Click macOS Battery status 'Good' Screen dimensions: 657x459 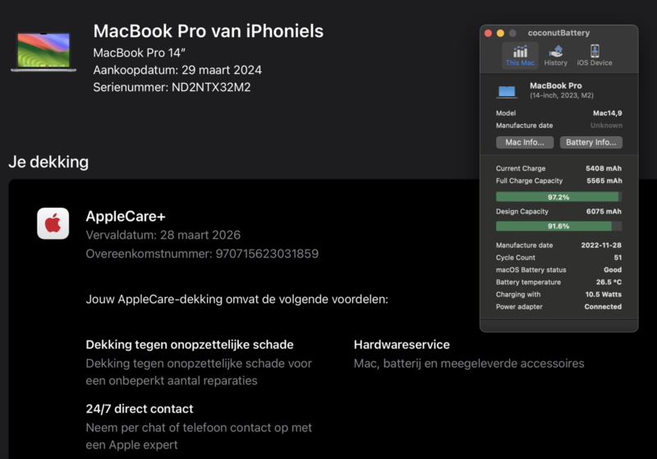[613, 269]
